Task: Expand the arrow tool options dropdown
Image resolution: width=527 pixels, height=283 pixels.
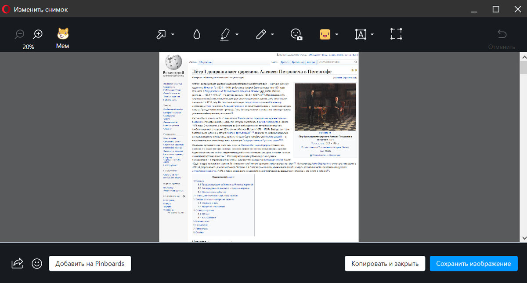Action: tap(173, 34)
